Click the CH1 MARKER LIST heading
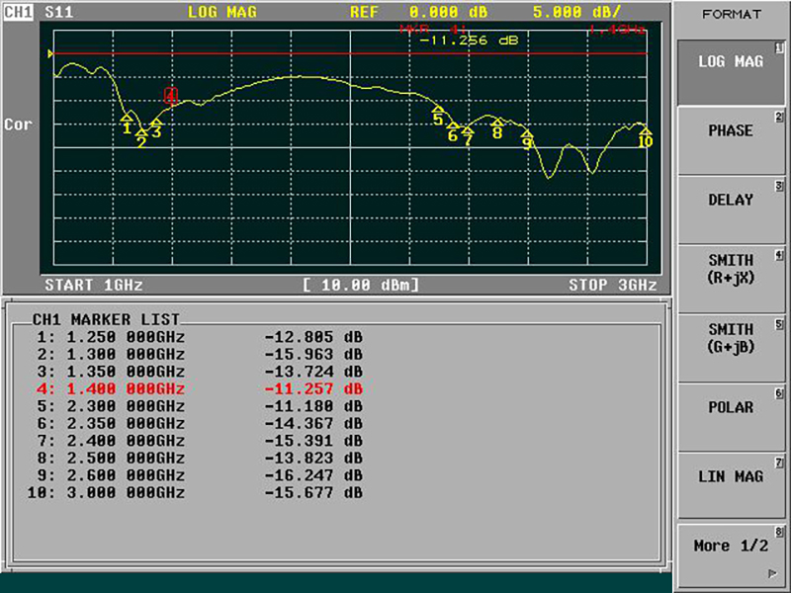 point(106,319)
